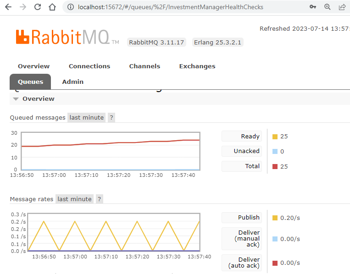Image resolution: width=350 pixels, height=274 pixels.
Task: Click the 0.20/s Publish rate value
Action: tap(290, 218)
